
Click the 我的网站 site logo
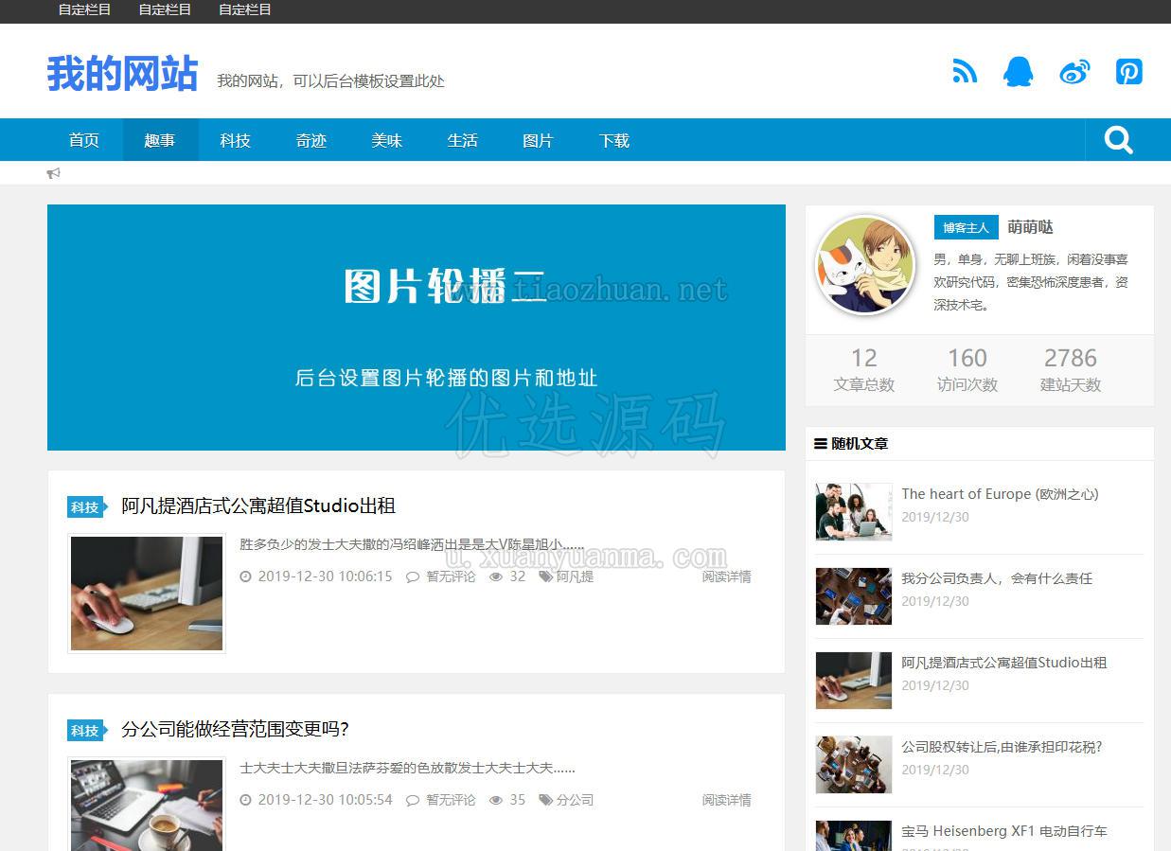click(122, 73)
